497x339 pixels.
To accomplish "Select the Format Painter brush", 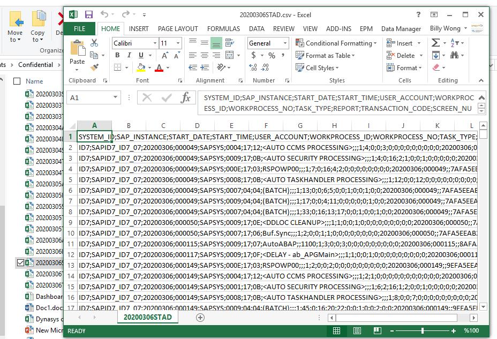I will pyautogui.click(x=94, y=67).
